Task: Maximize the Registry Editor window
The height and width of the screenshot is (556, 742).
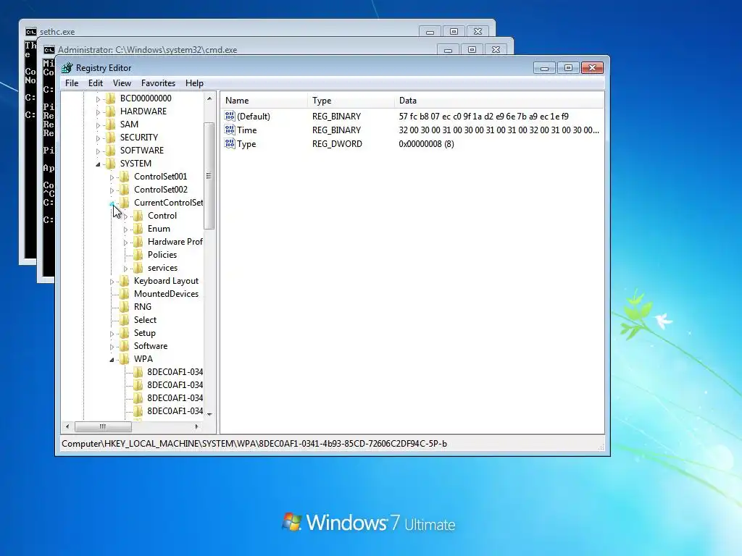Action: pyautogui.click(x=568, y=68)
